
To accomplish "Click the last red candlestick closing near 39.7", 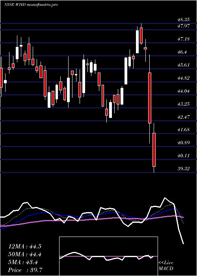I will (x=154, y=149).
